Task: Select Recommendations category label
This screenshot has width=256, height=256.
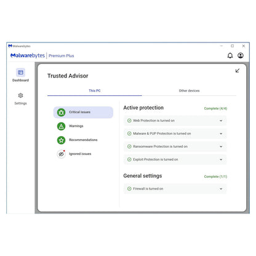Action: point(83,140)
